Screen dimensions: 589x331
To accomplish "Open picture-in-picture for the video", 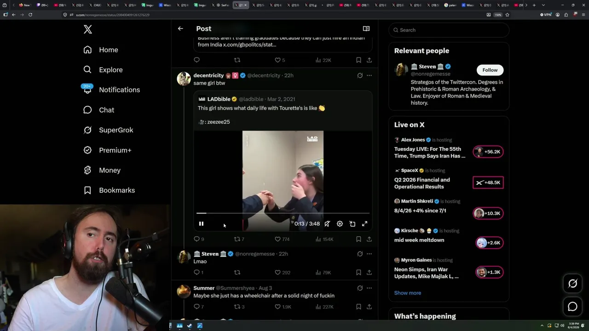I will (x=352, y=224).
